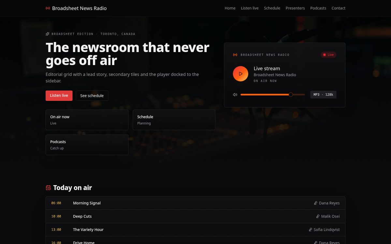Click the Broadsheet News Radio site title
391x244 pixels.
pos(79,8)
